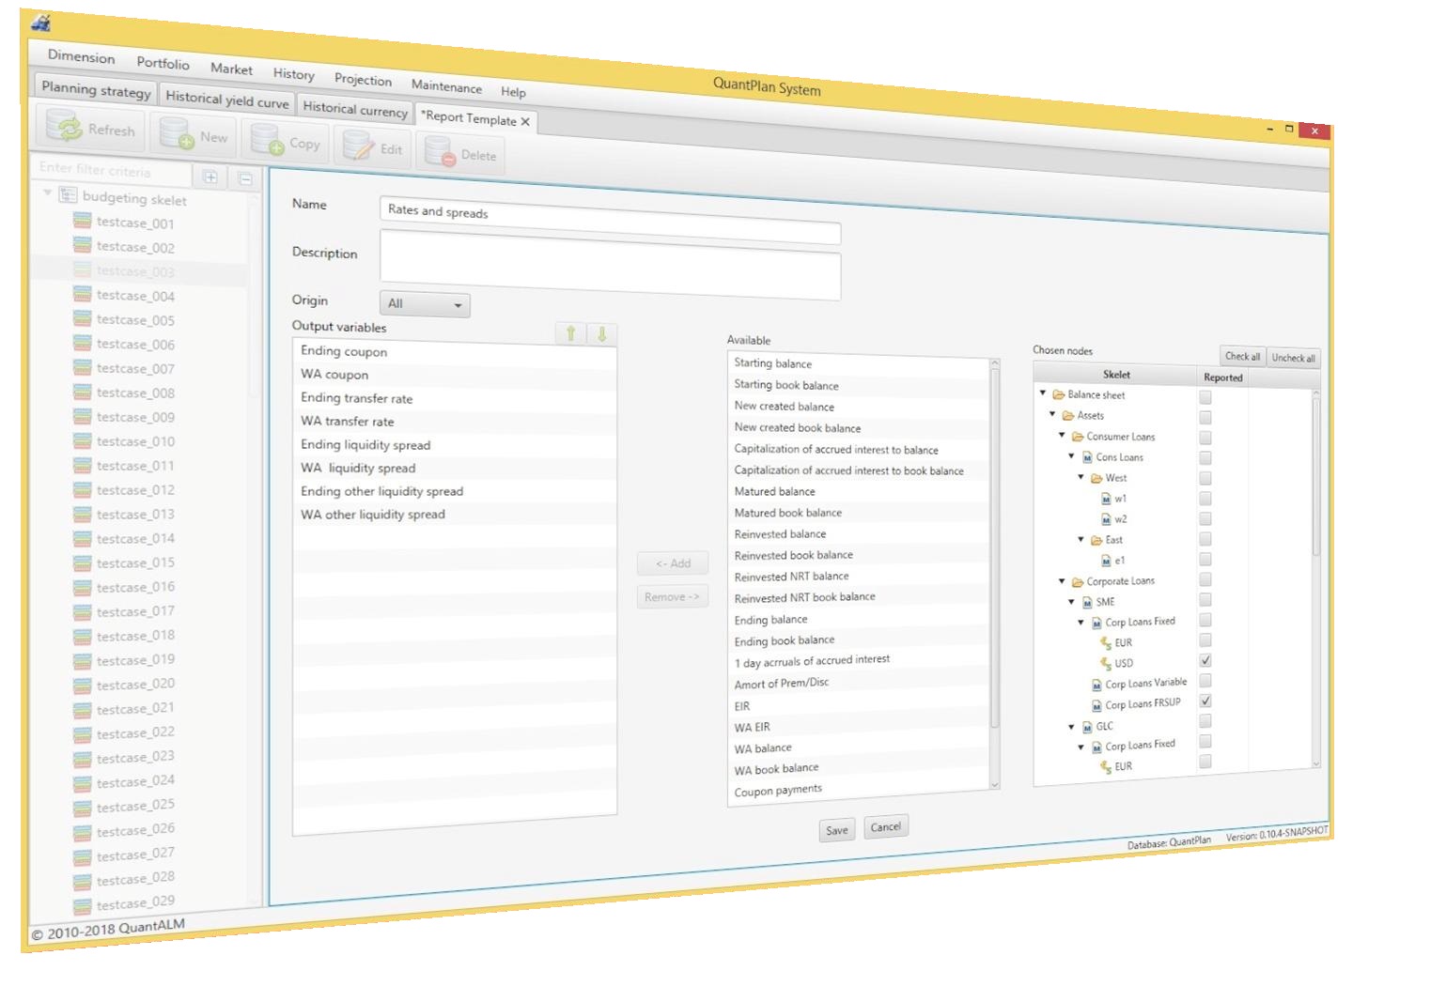Click the testcase_015 item icon

click(83, 562)
